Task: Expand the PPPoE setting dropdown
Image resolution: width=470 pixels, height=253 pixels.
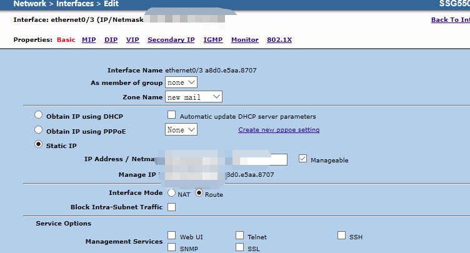Action: 181,129
